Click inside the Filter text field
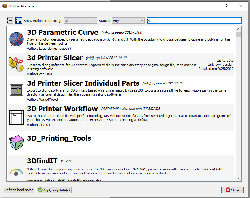The image size is (250, 198). pyautogui.click(x=194, y=20)
